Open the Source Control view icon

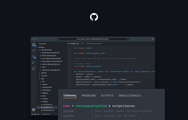coord(34,56)
